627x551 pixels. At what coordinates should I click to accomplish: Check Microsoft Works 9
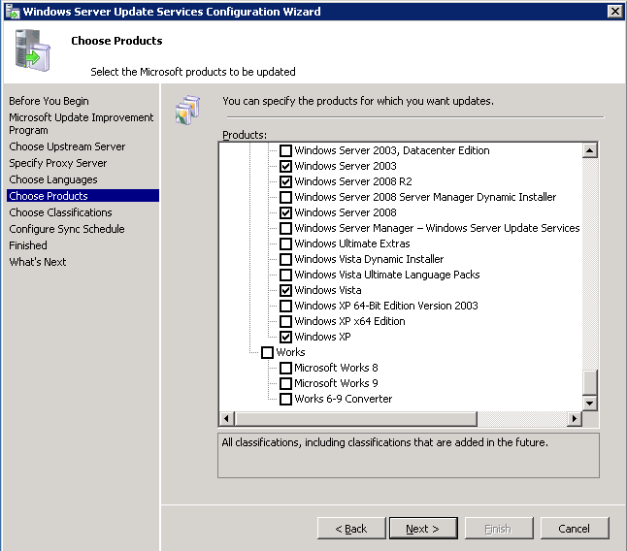click(285, 383)
